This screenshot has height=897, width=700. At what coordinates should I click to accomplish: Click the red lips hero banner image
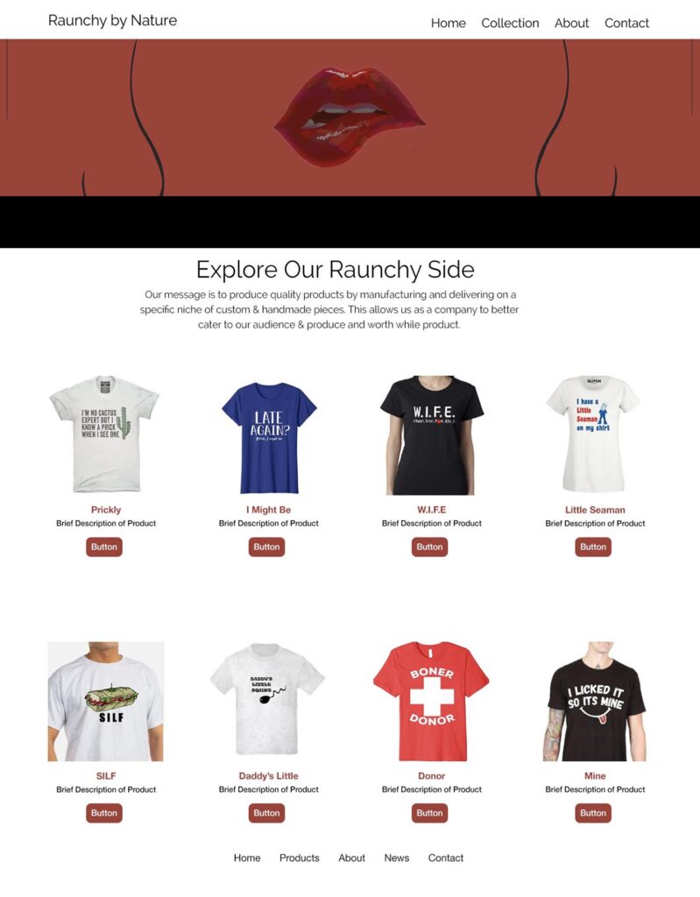(350, 118)
